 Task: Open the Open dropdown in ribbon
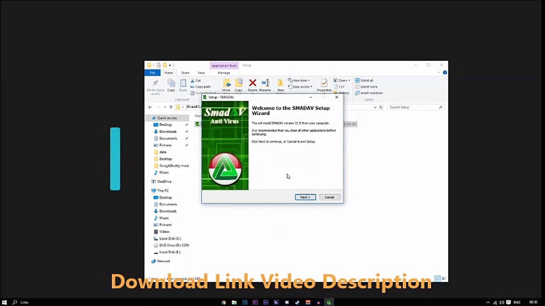tap(342, 80)
